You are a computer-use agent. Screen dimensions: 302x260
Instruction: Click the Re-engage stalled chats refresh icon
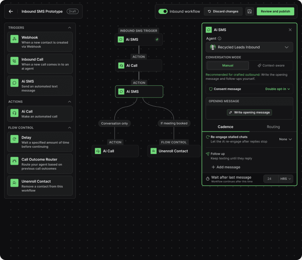207,137
